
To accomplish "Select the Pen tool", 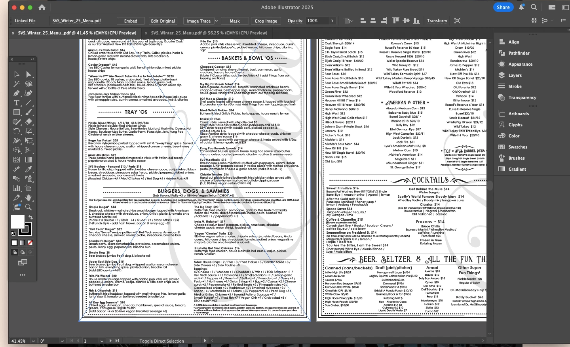I will 17,93.
